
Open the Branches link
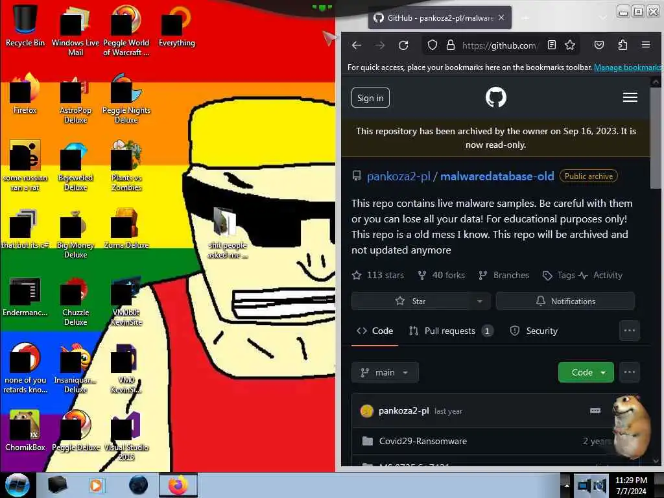pos(504,275)
